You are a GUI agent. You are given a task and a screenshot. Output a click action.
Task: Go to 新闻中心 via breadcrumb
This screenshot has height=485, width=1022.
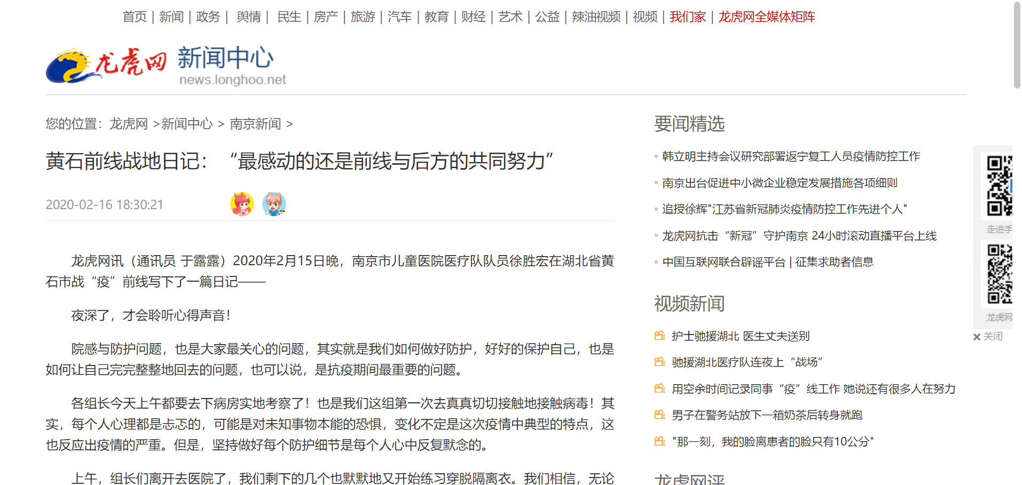click(186, 124)
